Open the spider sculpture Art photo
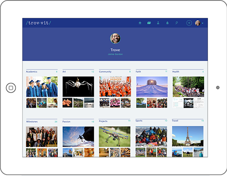This screenshot has height=176, width=227. (x=78, y=87)
